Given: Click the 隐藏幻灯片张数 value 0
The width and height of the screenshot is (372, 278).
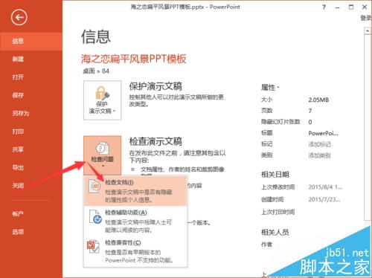Looking at the screenshot, I should click(310, 122).
